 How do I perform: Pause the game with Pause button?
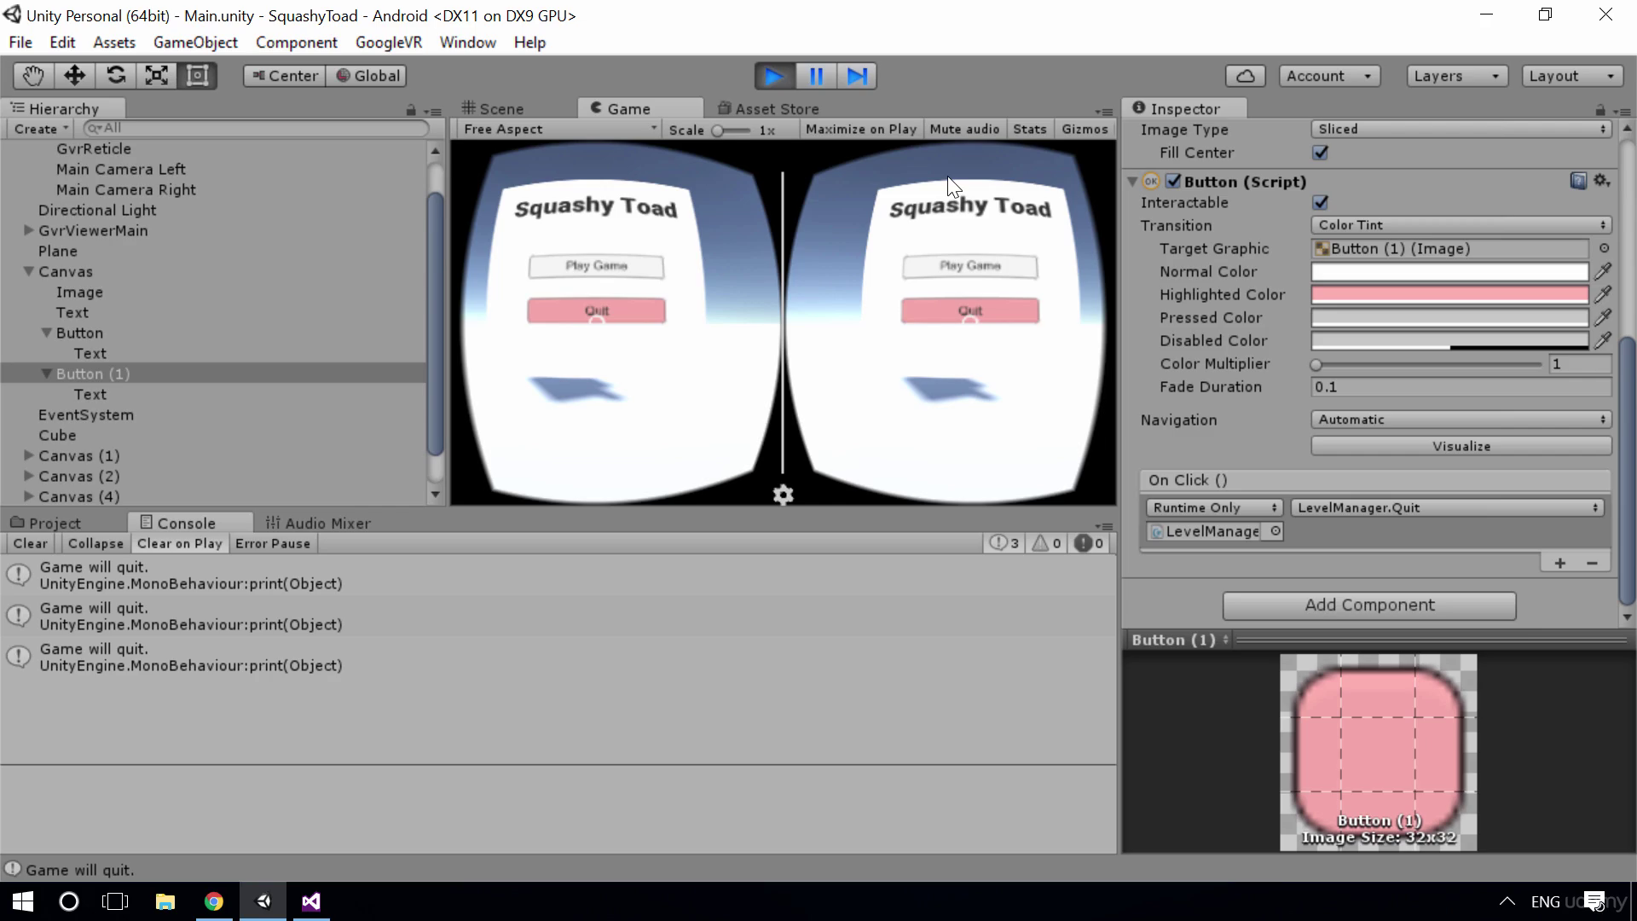(816, 76)
